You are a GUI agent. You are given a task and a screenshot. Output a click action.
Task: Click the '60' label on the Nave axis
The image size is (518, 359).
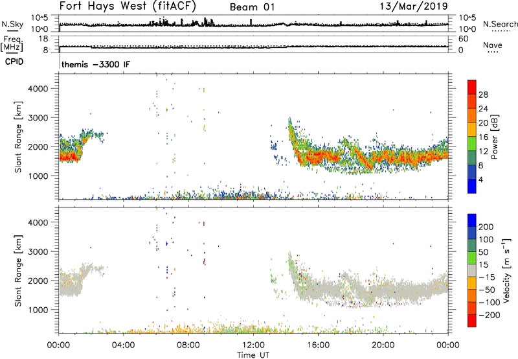[463, 39]
